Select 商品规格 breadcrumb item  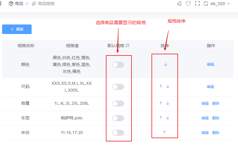tap(43, 4)
